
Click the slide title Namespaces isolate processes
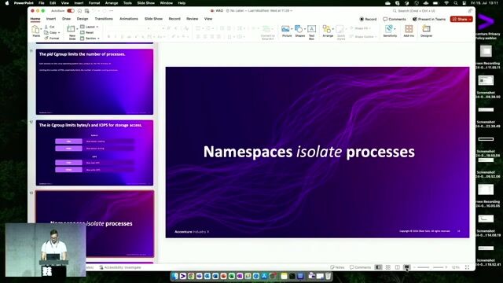309,152
